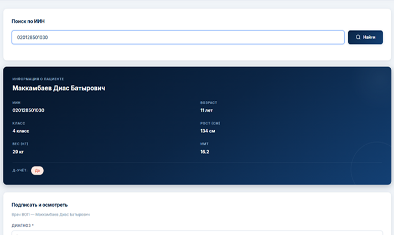Click the ИМТ value 16.2

pos(205,151)
